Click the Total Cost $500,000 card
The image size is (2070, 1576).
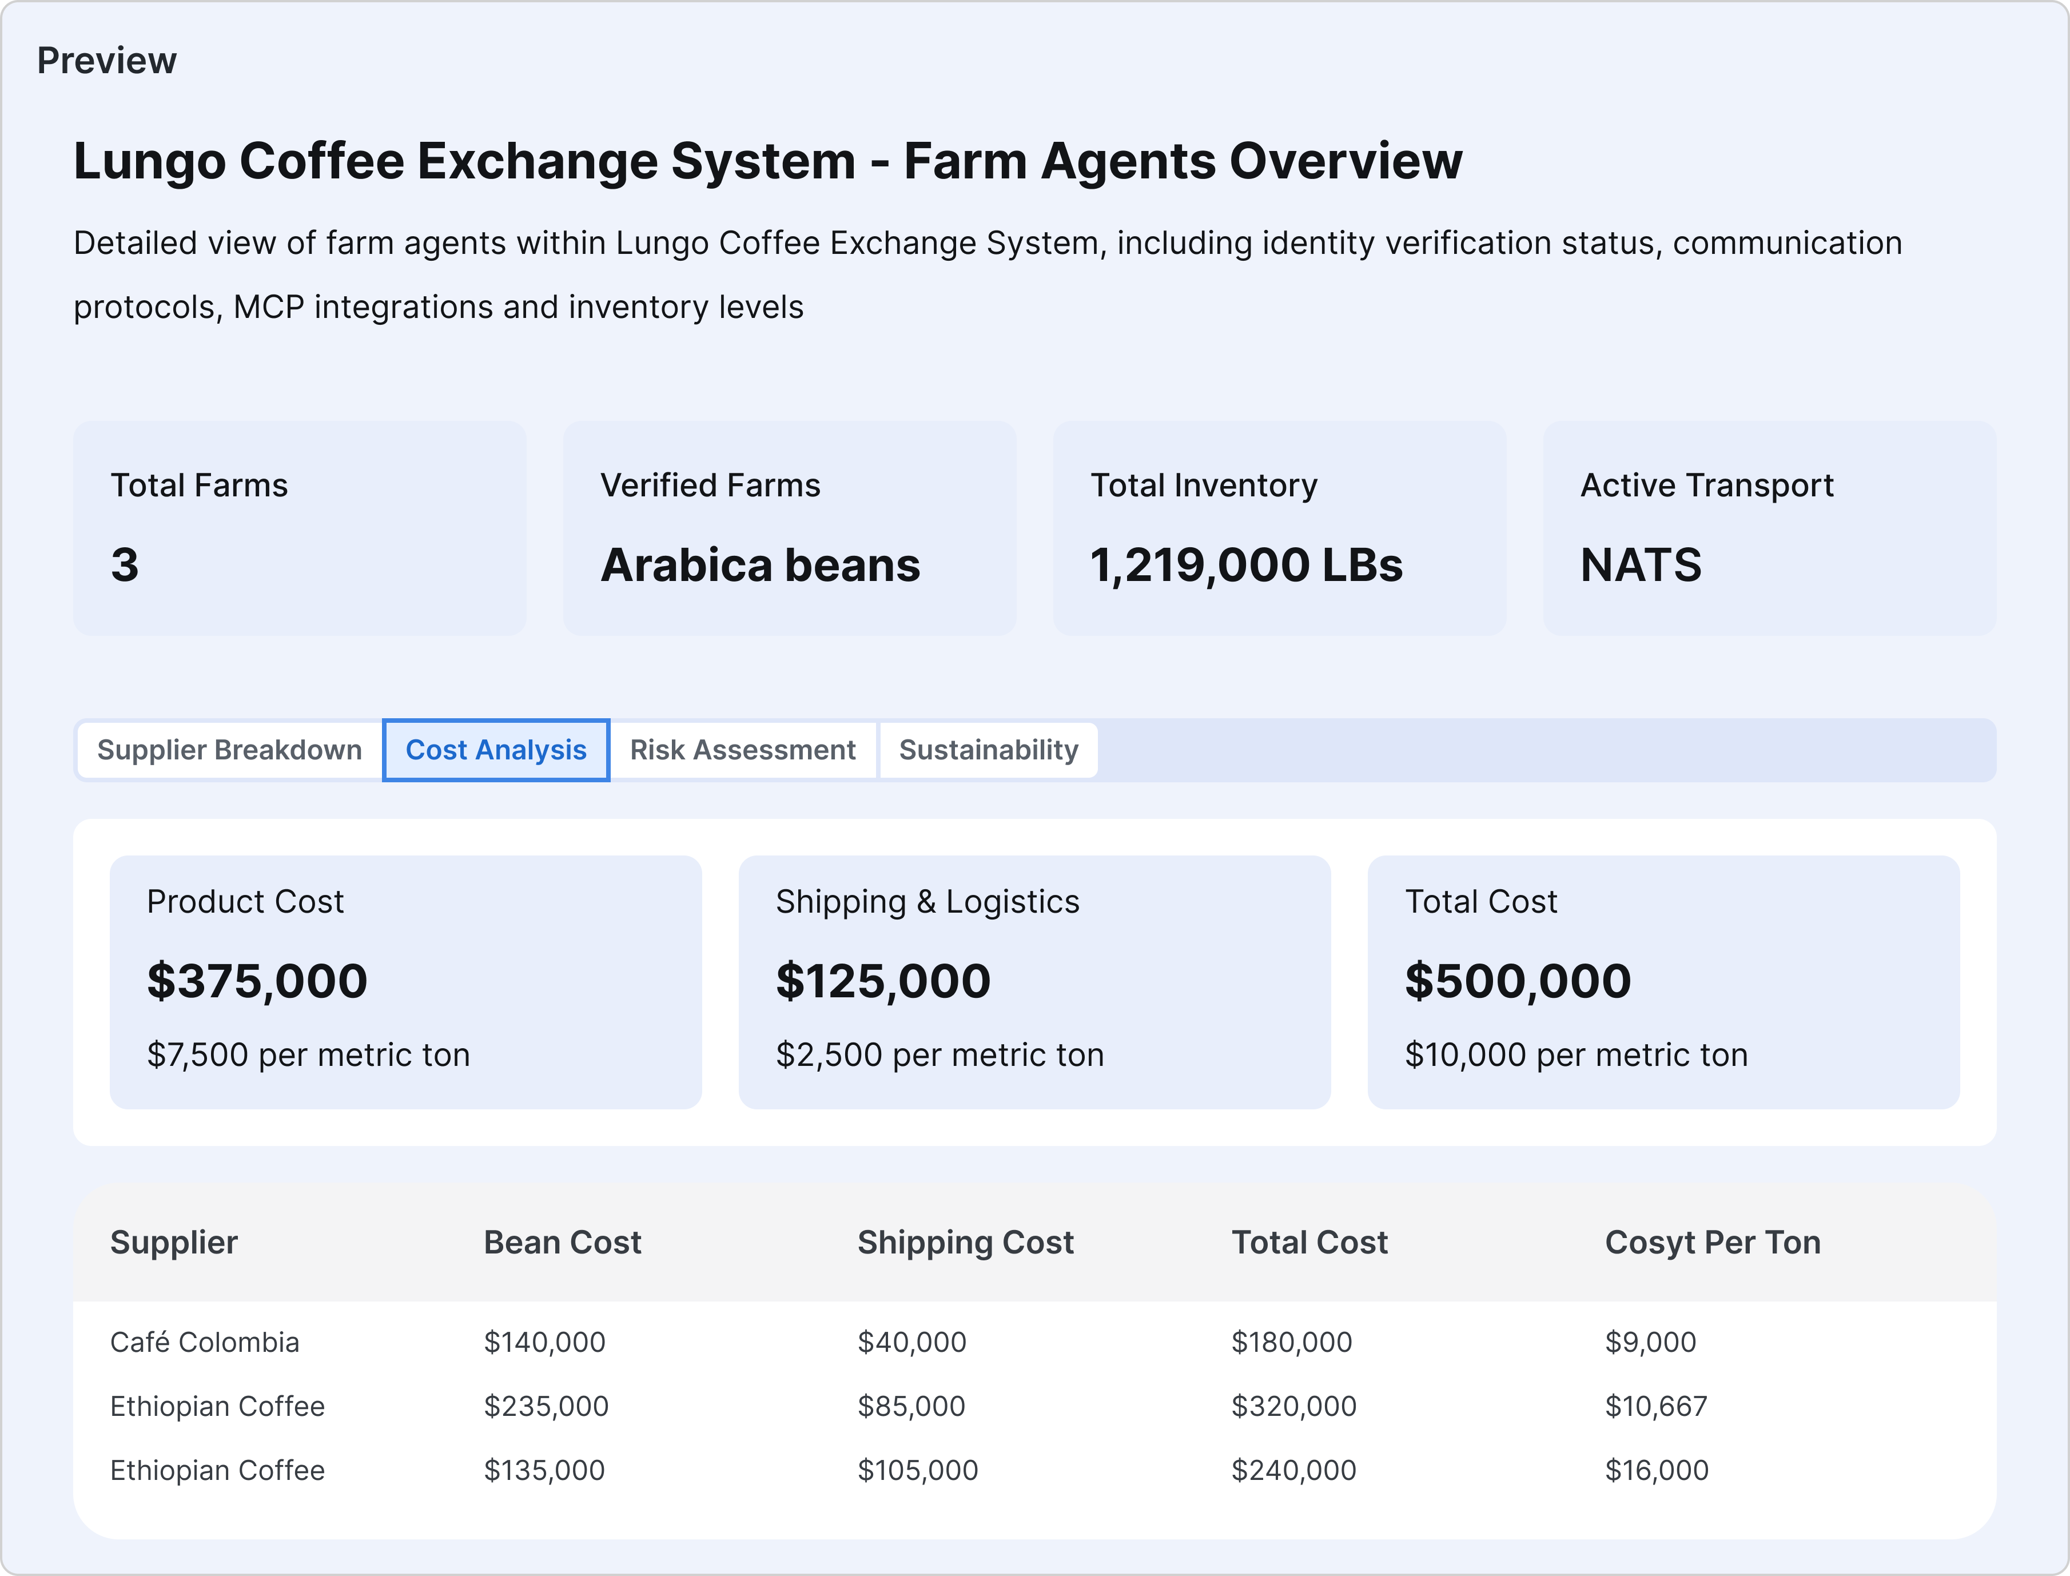(1662, 981)
